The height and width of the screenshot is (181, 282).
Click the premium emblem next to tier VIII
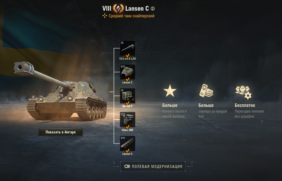point(118,8)
